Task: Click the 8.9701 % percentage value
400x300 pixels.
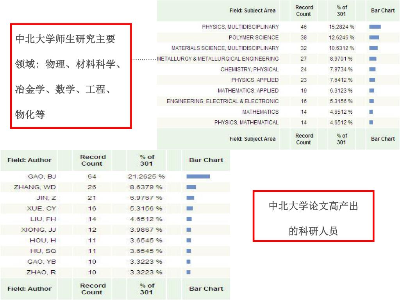Action: [x=341, y=59]
